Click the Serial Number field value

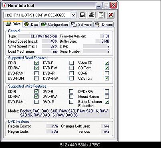tap(97, 51)
